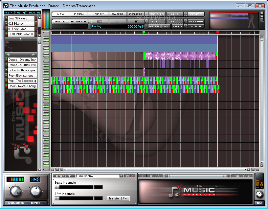Click the red loop end marker on timeline

[217, 32]
